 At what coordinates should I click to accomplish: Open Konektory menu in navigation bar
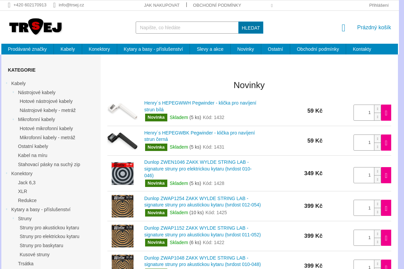tap(99, 49)
